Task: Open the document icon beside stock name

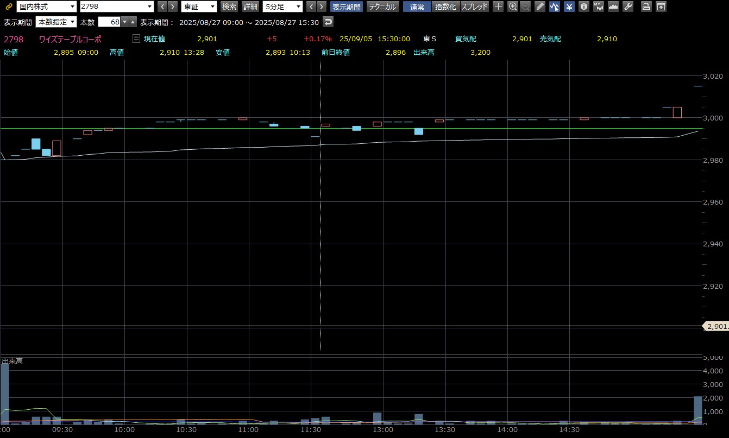Action: tap(136, 39)
